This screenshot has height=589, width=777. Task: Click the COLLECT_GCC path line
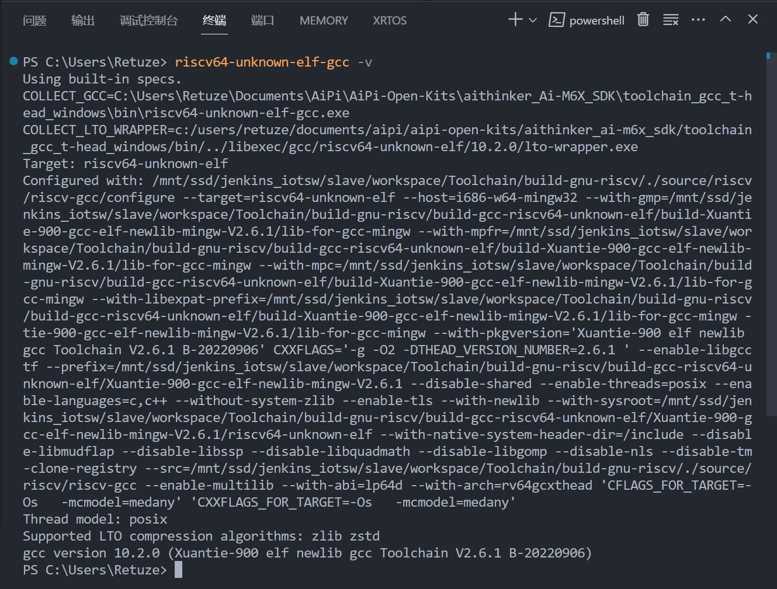coord(387,104)
